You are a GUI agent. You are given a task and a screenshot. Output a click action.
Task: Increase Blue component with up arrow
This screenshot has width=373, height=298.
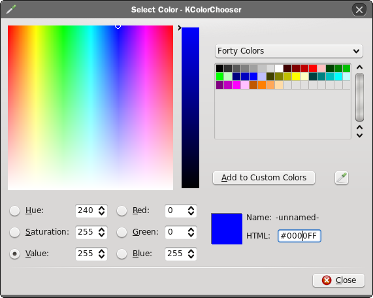(x=191, y=251)
